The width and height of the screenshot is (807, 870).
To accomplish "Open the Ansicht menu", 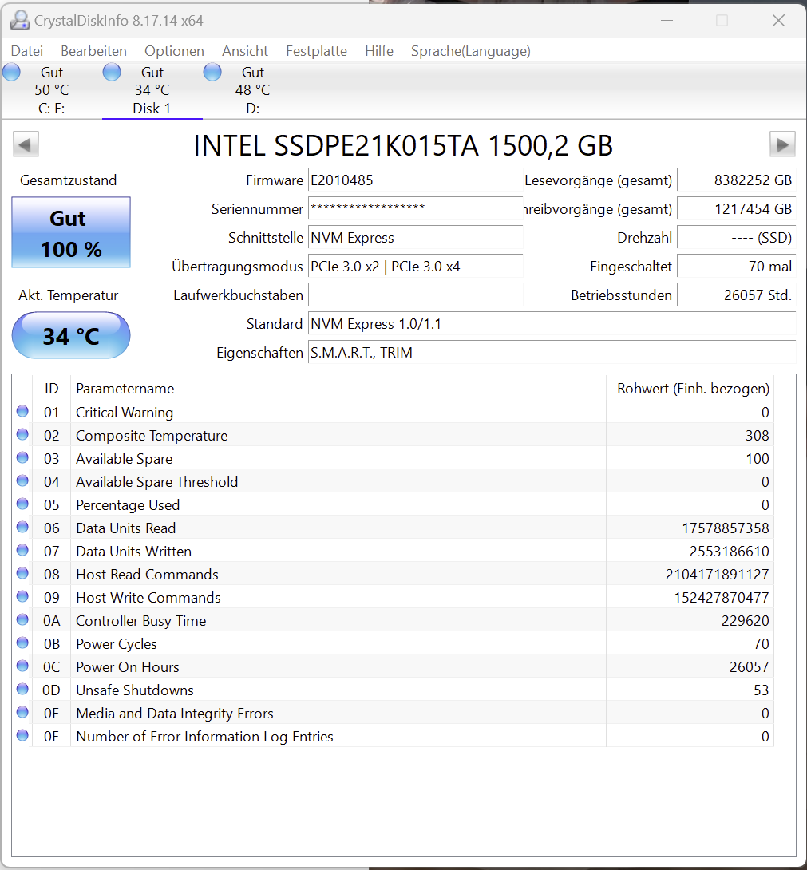I will [x=245, y=51].
